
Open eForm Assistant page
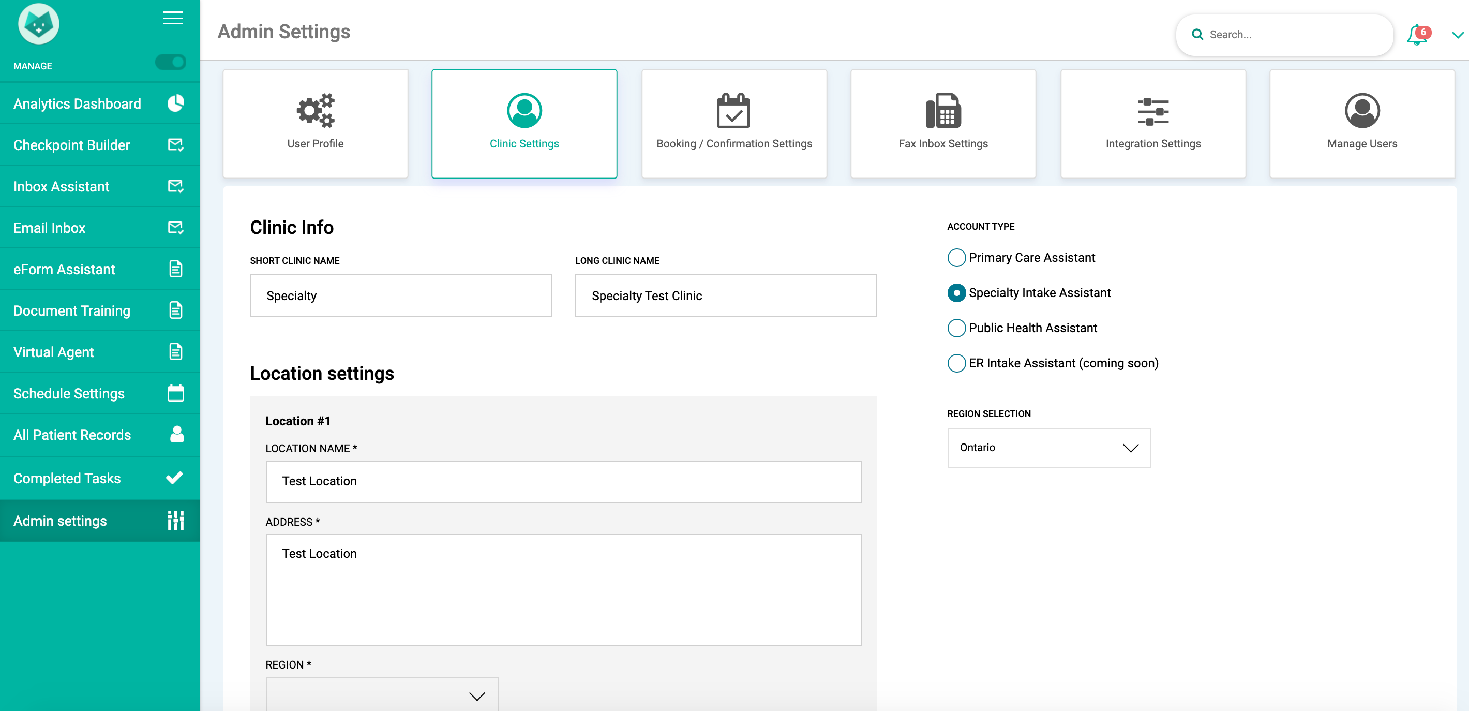[100, 269]
